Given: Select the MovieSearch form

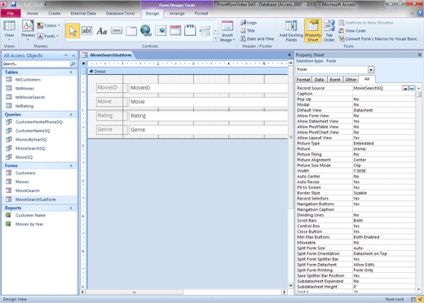Looking at the screenshot, I should coord(28,191).
